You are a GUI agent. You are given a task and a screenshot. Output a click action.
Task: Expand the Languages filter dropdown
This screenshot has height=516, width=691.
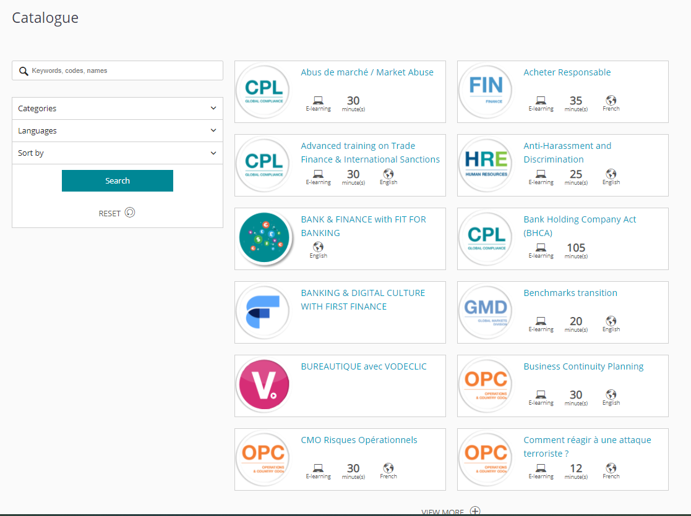click(x=117, y=131)
